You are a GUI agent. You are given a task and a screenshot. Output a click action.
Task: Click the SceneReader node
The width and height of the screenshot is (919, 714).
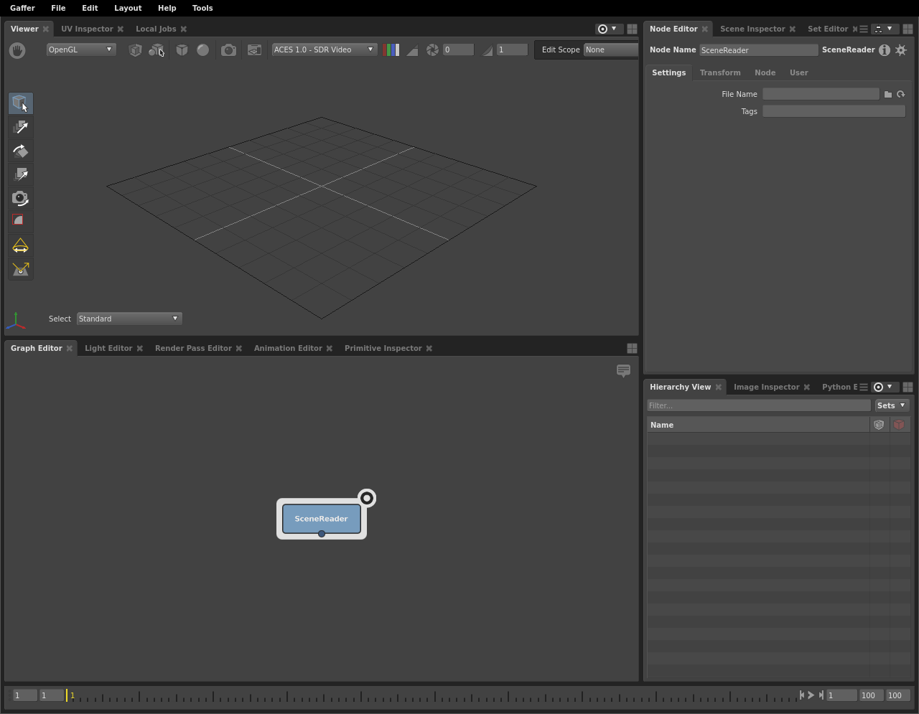pos(321,519)
